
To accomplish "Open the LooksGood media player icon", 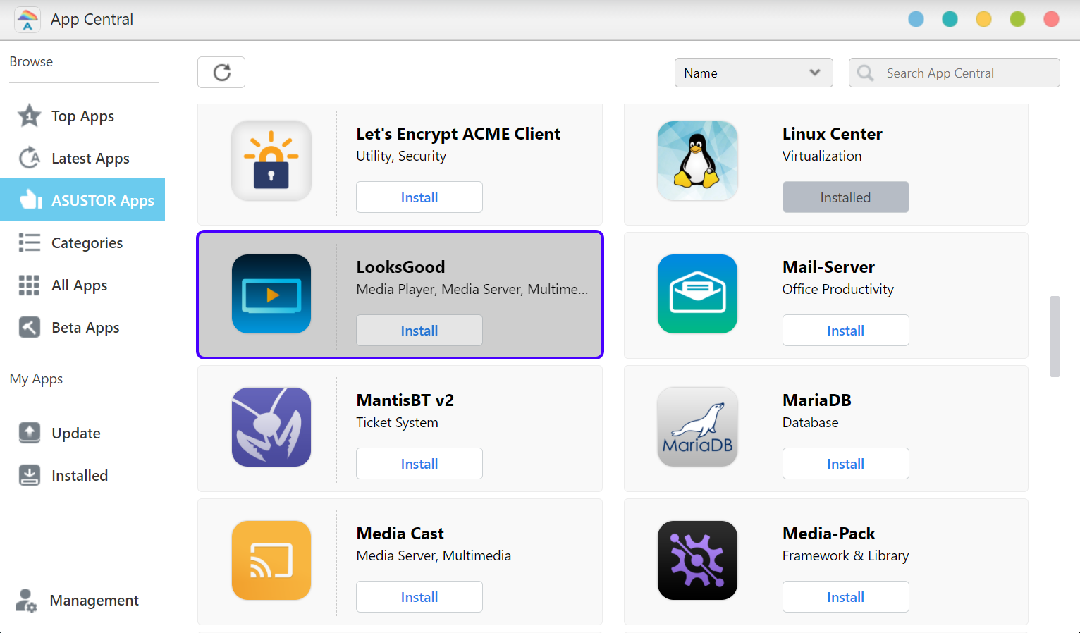I will coord(271,294).
